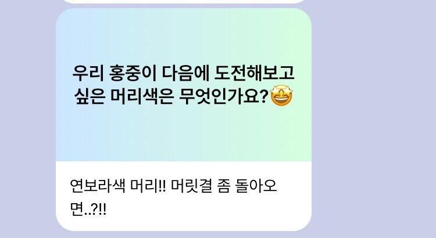The image size is (436, 238).
Task: Click the word 우리 starting the question
Action: 88,73
